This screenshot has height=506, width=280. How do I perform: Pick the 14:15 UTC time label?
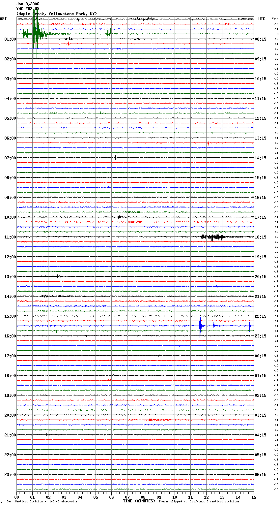(261, 158)
